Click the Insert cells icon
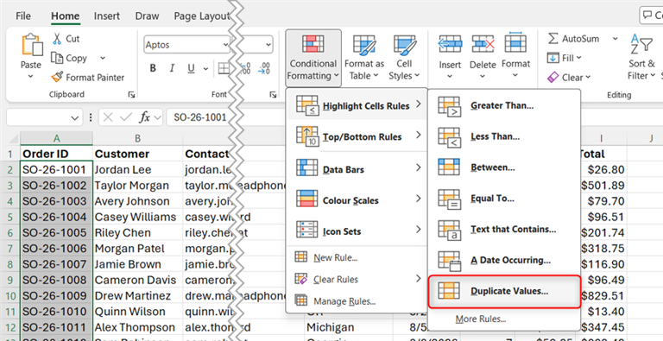Viewport: 663px width, 341px height. (450, 44)
